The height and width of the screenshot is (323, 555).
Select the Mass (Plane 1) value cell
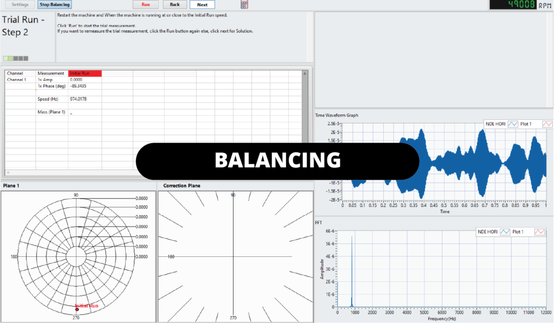[85, 112]
